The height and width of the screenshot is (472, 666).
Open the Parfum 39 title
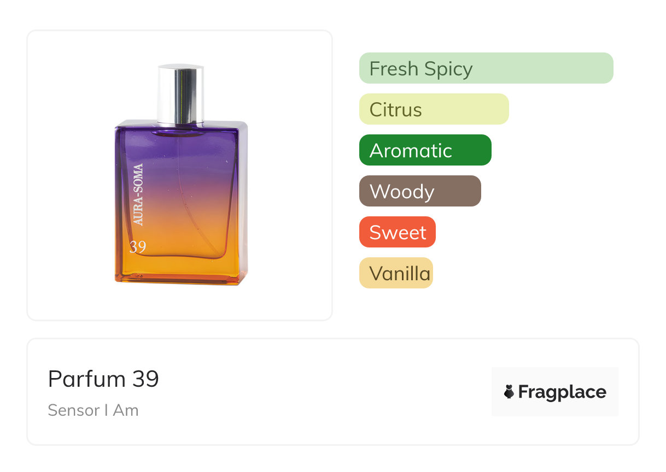coord(103,379)
